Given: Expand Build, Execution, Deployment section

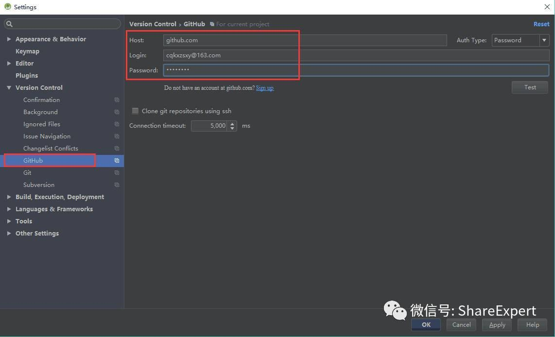Looking at the screenshot, I should (x=9, y=197).
